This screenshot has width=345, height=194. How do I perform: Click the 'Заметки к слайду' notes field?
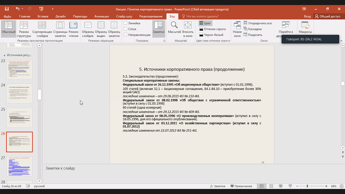[192, 173]
